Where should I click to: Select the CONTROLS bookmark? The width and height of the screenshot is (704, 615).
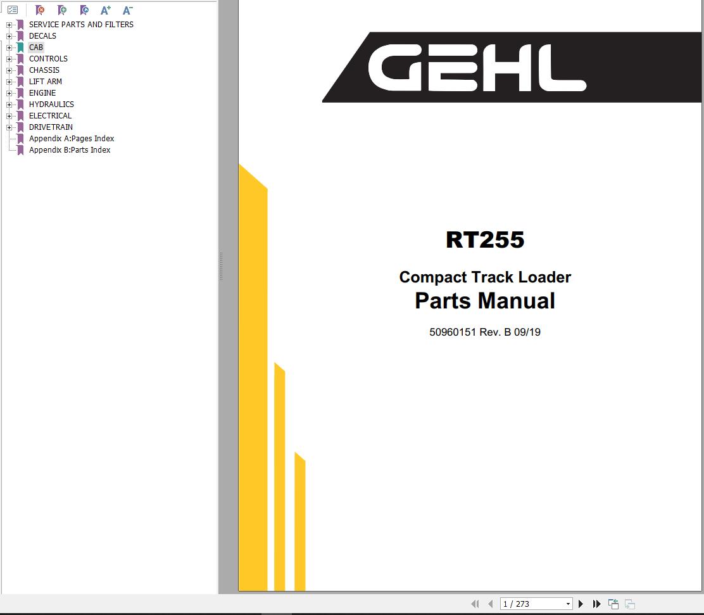pyautogui.click(x=49, y=59)
